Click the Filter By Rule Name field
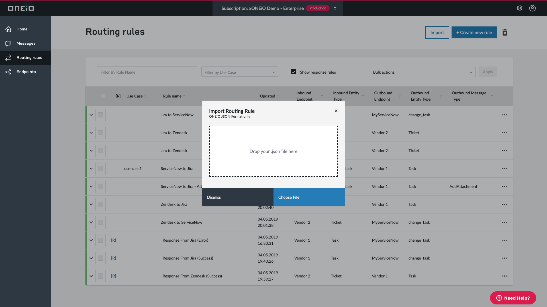 pyautogui.click(x=147, y=72)
